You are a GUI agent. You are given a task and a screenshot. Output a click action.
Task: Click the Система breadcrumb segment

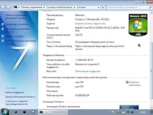(81, 7)
